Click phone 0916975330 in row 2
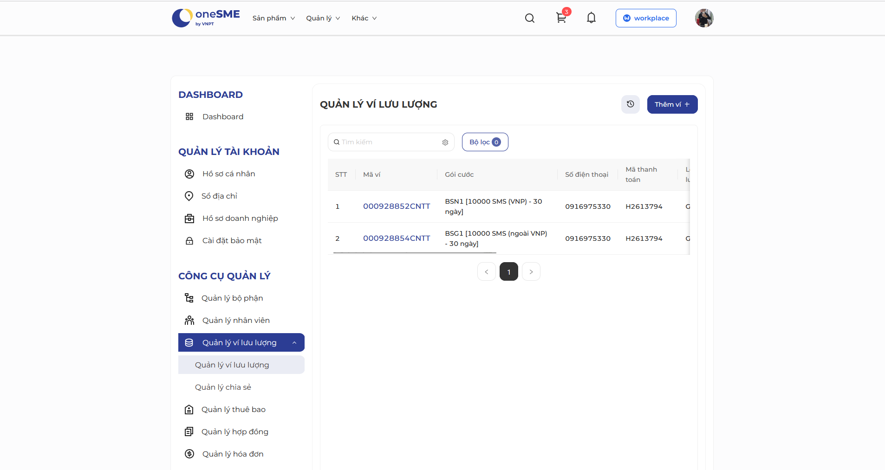885x470 pixels. (588, 238)
